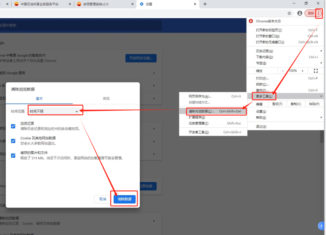Expand the 更多工具 submenu

[264, 96]
